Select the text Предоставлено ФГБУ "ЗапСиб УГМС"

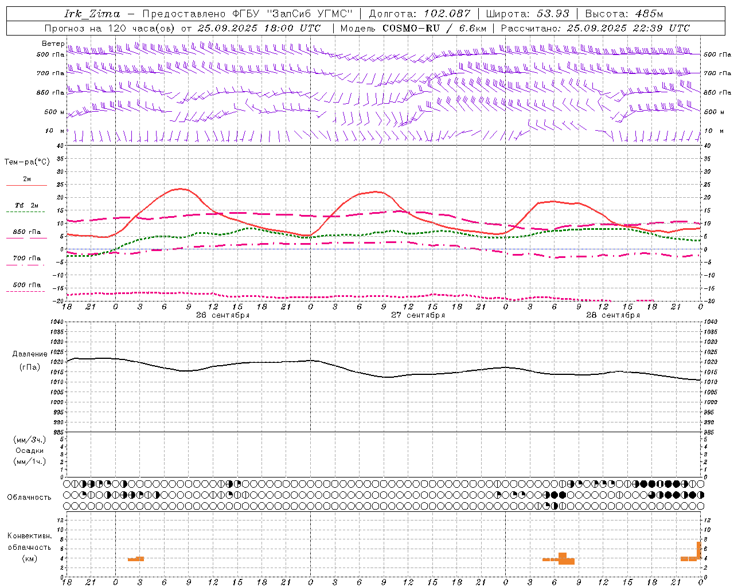(x=247, y=14)
